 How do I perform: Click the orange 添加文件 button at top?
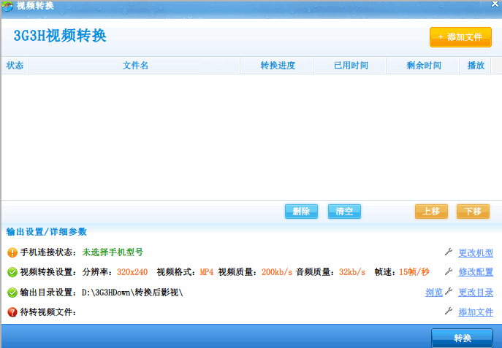460,37
